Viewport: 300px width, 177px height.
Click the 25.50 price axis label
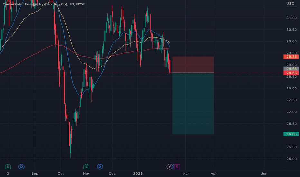(x=292, y=147)
